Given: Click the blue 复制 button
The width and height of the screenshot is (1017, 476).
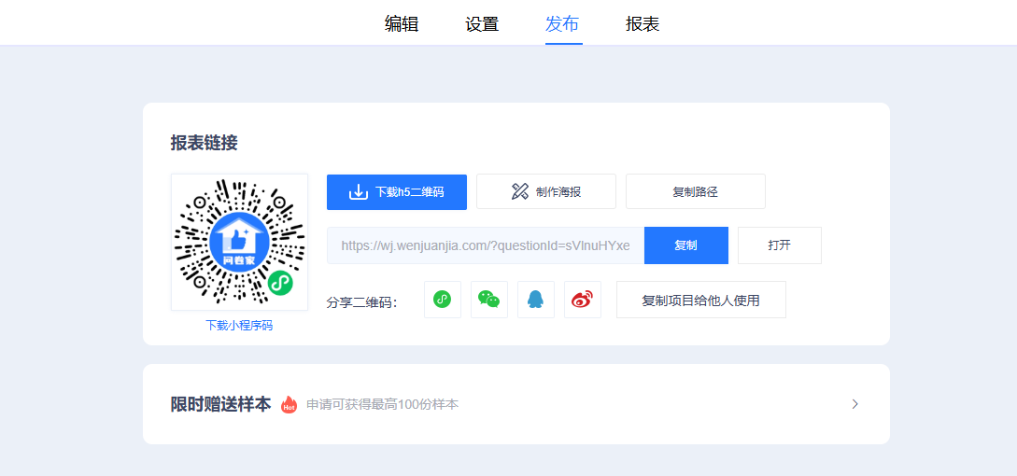Looking at the screenshot, I should (686, 245).
